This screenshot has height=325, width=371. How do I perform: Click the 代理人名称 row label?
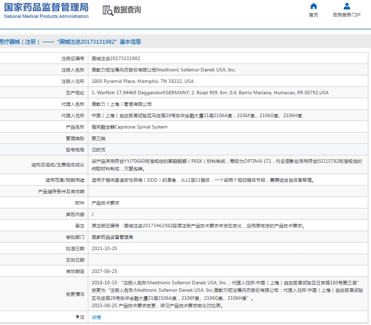coord(72,104)
